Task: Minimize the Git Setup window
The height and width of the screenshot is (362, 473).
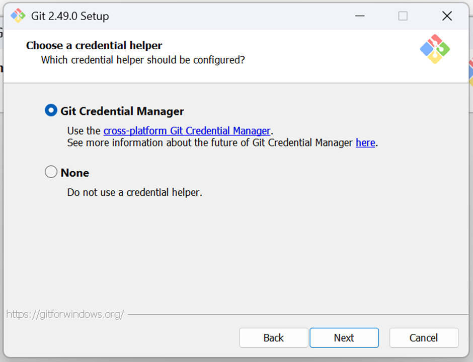Action: [360, 16]
